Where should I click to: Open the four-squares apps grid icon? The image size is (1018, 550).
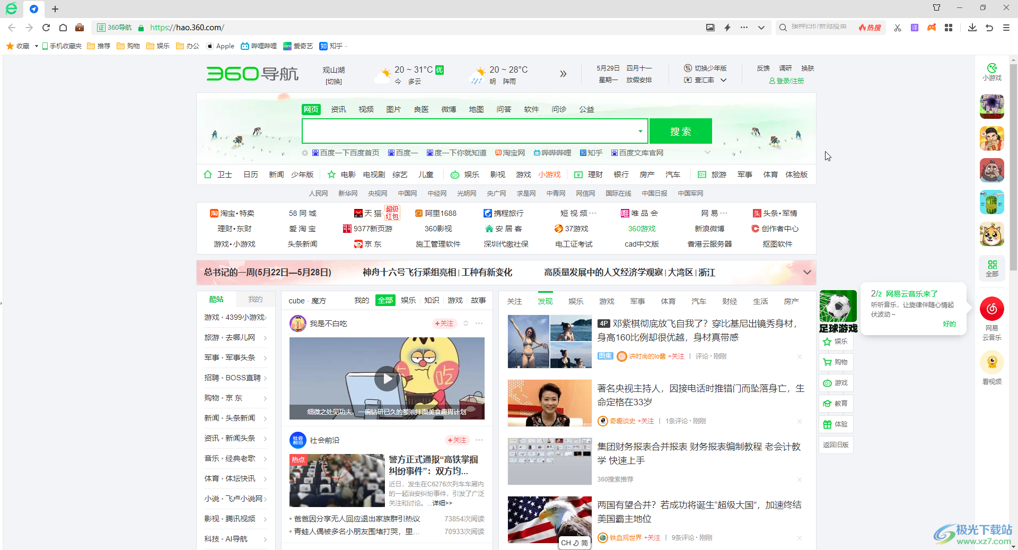click(x=949, y=28)
